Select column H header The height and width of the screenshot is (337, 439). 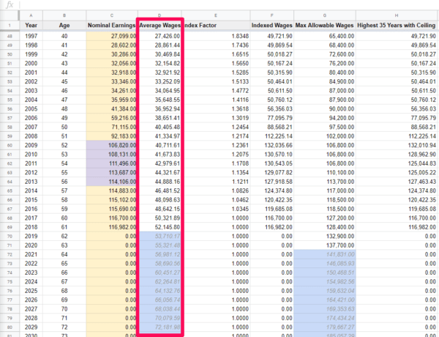pyautogui.click(x=396, y=15)
